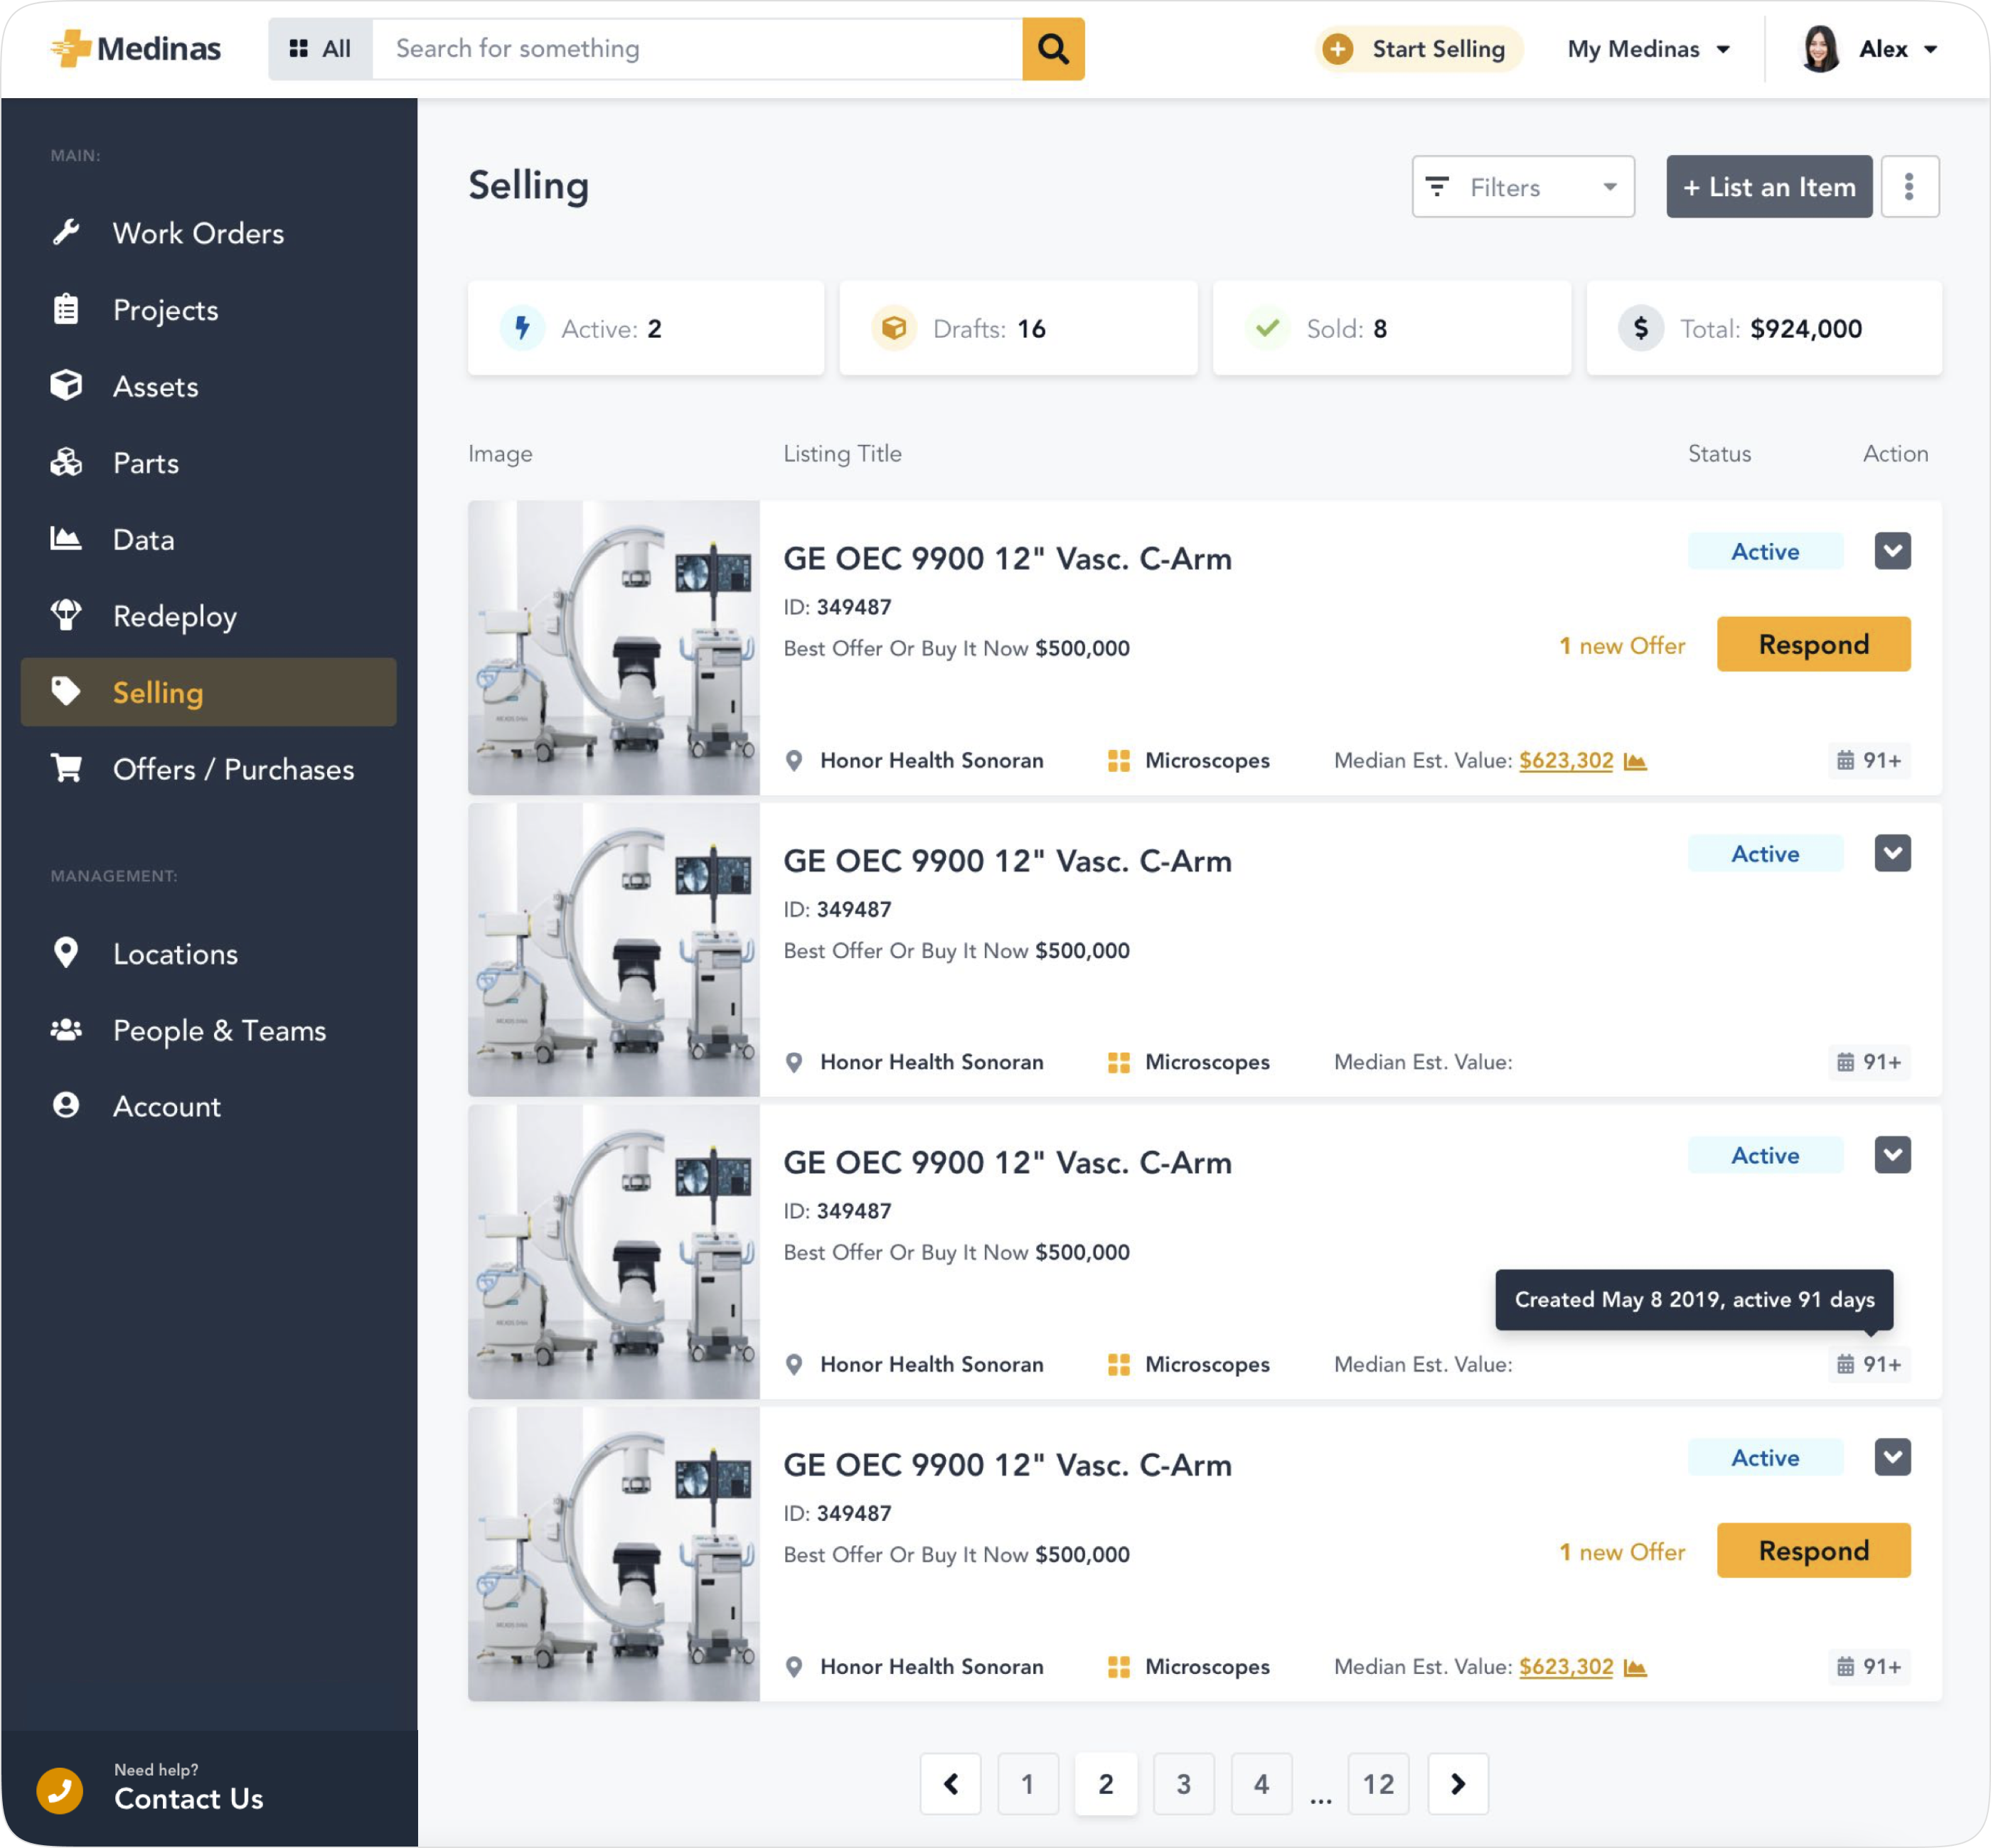1991x1848 pixels.
Task: Open the three-dot more options menu
Action: [x=1909, y=186]
